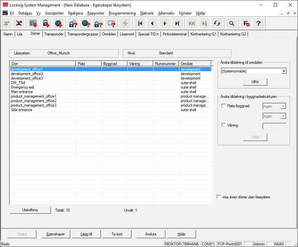298x247 pixels.
Task: Click the question mark help toolbar icon
Action: coord(258,23)
